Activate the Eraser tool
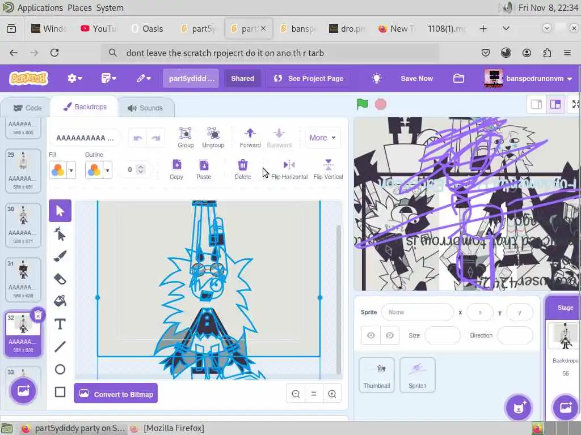This screenshot has width=581, height=435. (x=60, y=279)
